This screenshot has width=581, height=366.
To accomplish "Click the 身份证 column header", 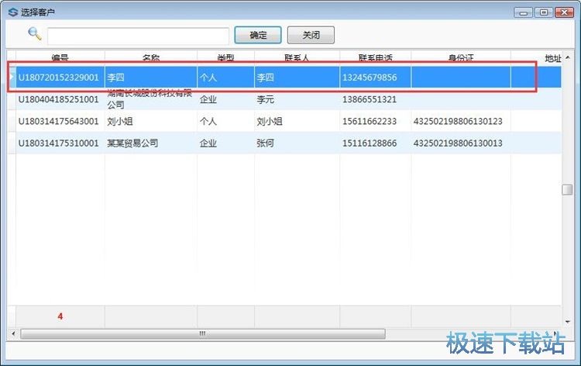I will 461,58.
